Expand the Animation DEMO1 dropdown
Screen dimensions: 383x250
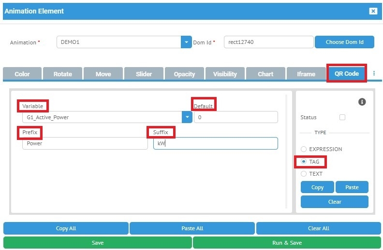click(186, 42)
